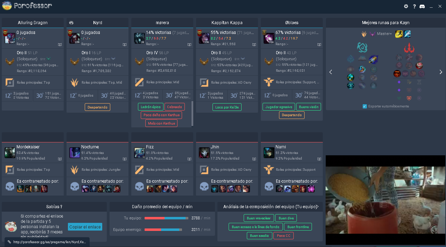Screen dimensions: 446x247
Task: Click the Porofessor logo icon
Action: [7, 6]
